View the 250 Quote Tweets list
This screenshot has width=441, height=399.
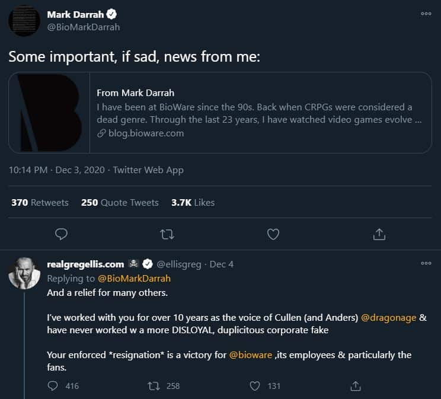[120, 202]
